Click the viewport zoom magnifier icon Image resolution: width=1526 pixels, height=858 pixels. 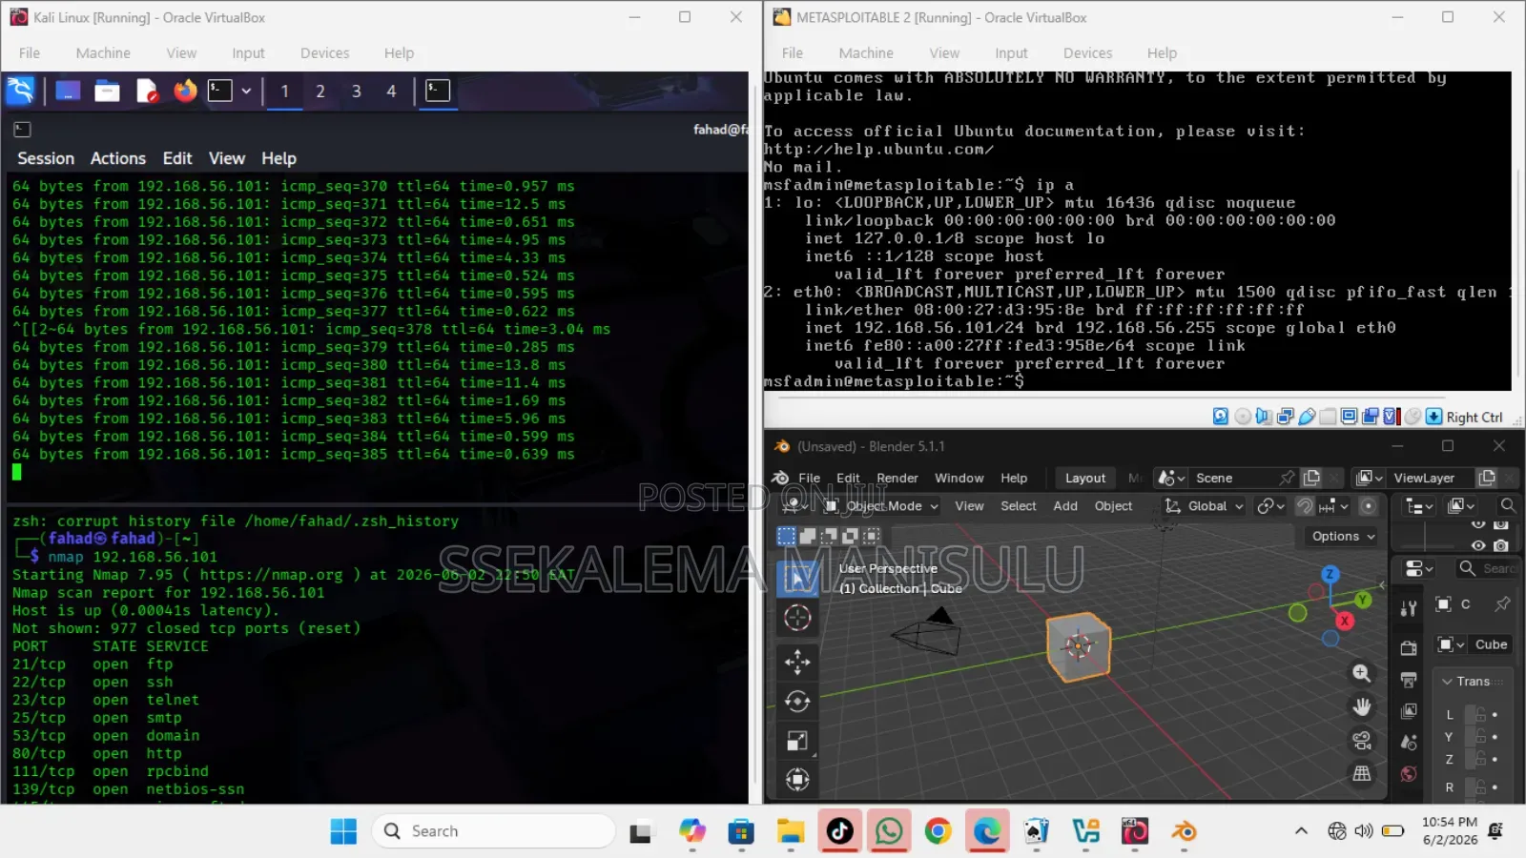[x=1362, y=674]
